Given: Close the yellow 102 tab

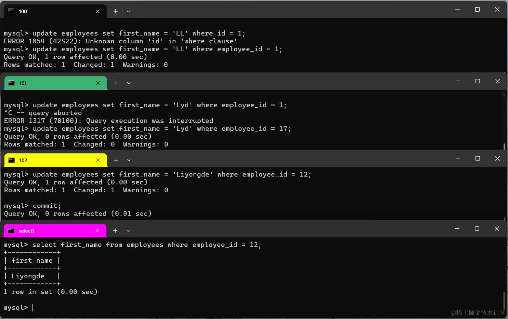Looking at the screenshot, I should (98, 160).
